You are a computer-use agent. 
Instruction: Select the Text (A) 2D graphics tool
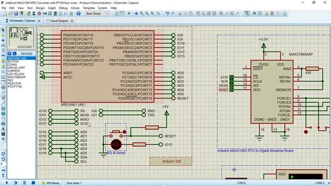pyautogui.click(x=3, y=129)
